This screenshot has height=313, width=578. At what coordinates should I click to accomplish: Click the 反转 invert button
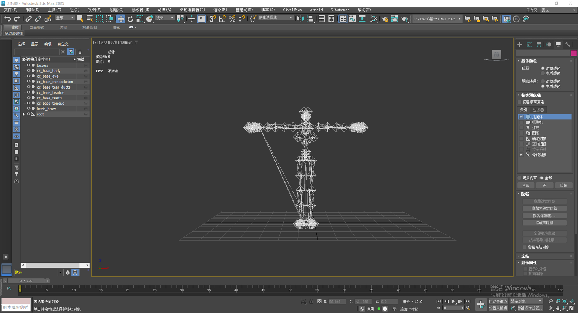[x=563, y=186]
